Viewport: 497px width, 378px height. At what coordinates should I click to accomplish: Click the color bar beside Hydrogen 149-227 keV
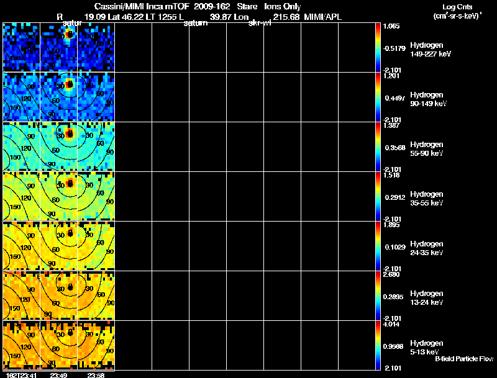(x=378, y=47)
